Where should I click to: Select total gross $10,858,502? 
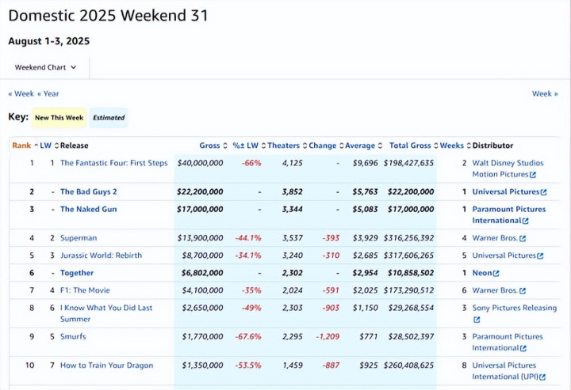point(411,273)
